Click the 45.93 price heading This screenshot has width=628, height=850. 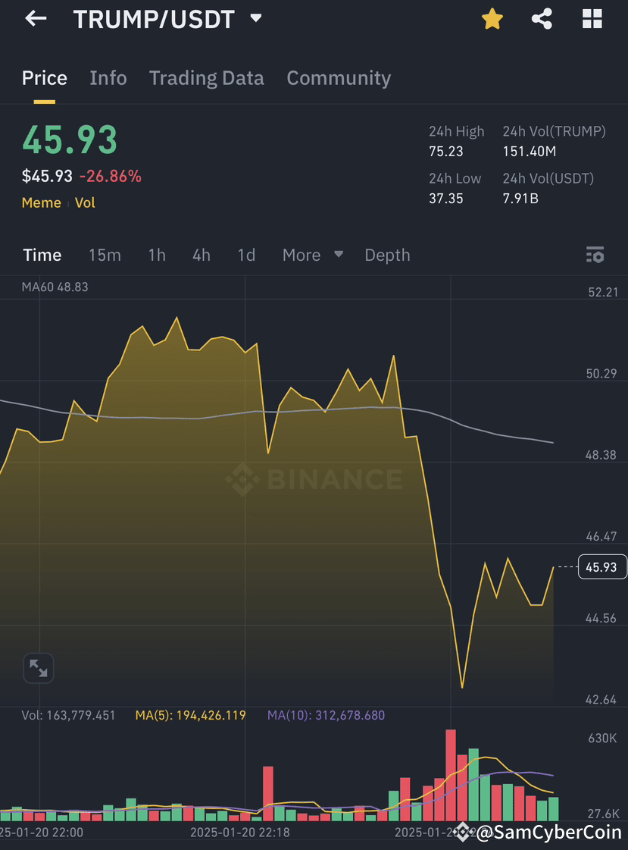coord(69,140)
